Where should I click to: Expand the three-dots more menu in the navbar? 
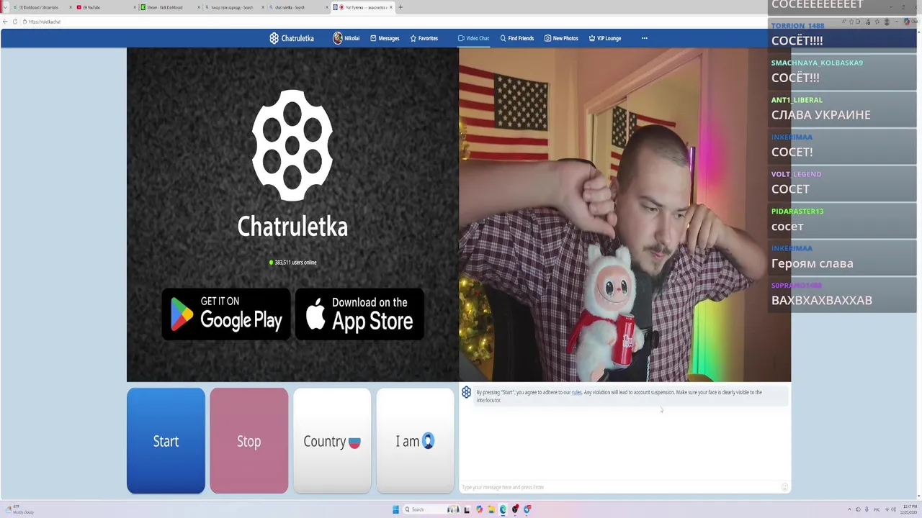[x=644, y=38]
